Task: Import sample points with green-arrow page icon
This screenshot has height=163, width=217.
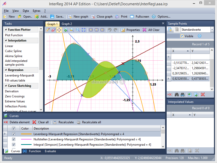Action: coord(190,95)
